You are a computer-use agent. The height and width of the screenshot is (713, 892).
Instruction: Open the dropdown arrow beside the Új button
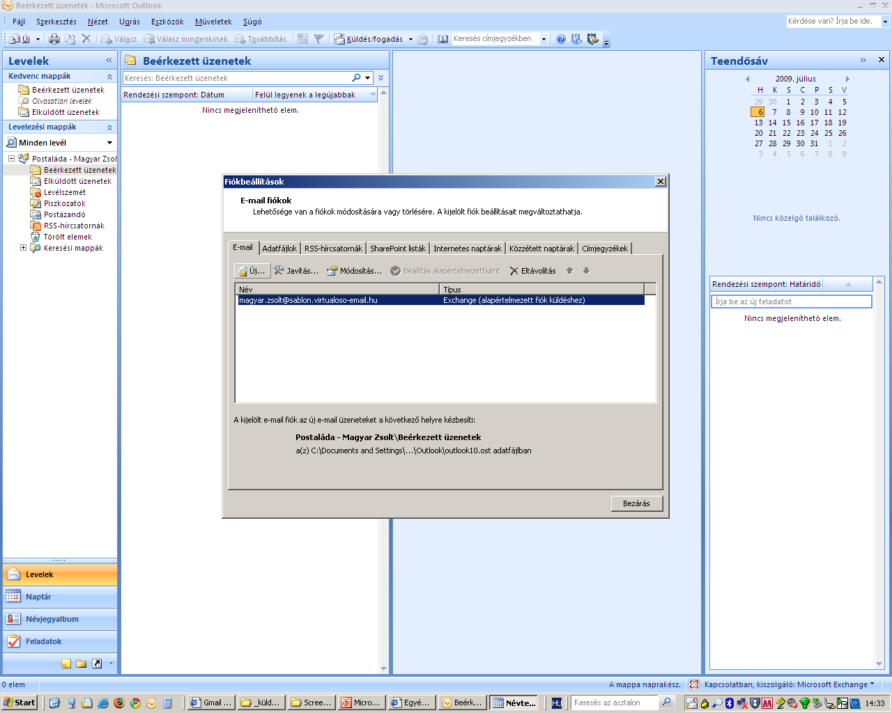38,39
